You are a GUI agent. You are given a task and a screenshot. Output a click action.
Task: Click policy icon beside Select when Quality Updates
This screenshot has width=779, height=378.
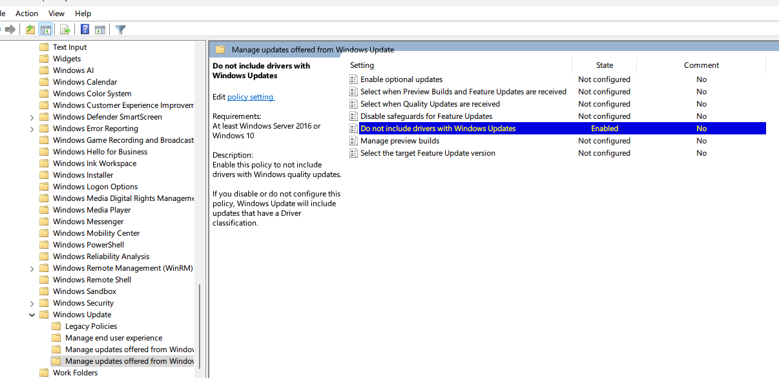coord(353,104)
